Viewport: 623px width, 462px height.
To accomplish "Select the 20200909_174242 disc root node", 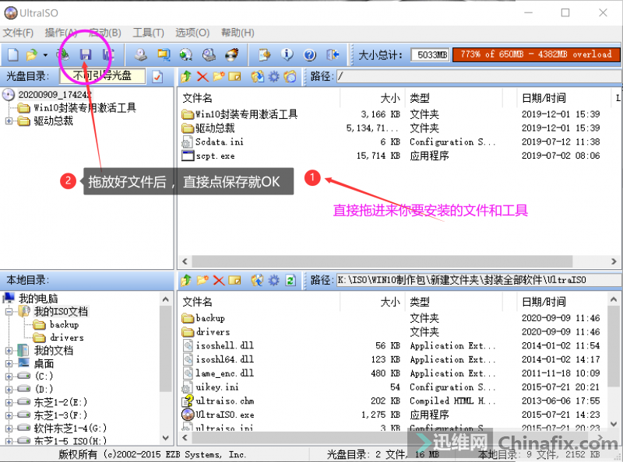I will (x=55, y=95).
